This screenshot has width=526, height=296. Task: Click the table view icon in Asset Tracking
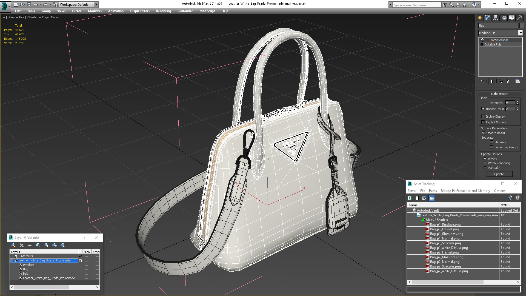click(432, 198)
